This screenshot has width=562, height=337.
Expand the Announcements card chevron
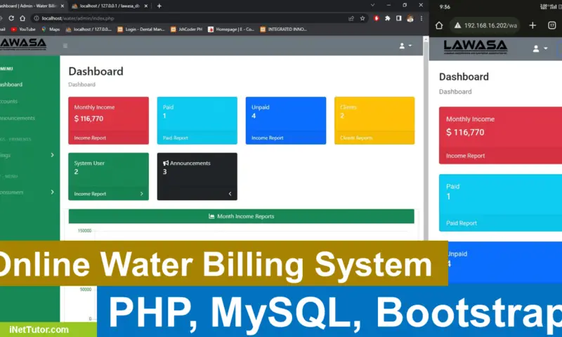coord(229,194)
